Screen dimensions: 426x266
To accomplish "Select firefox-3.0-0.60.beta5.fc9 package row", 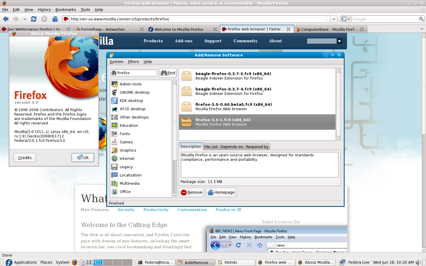I will 257,107.
